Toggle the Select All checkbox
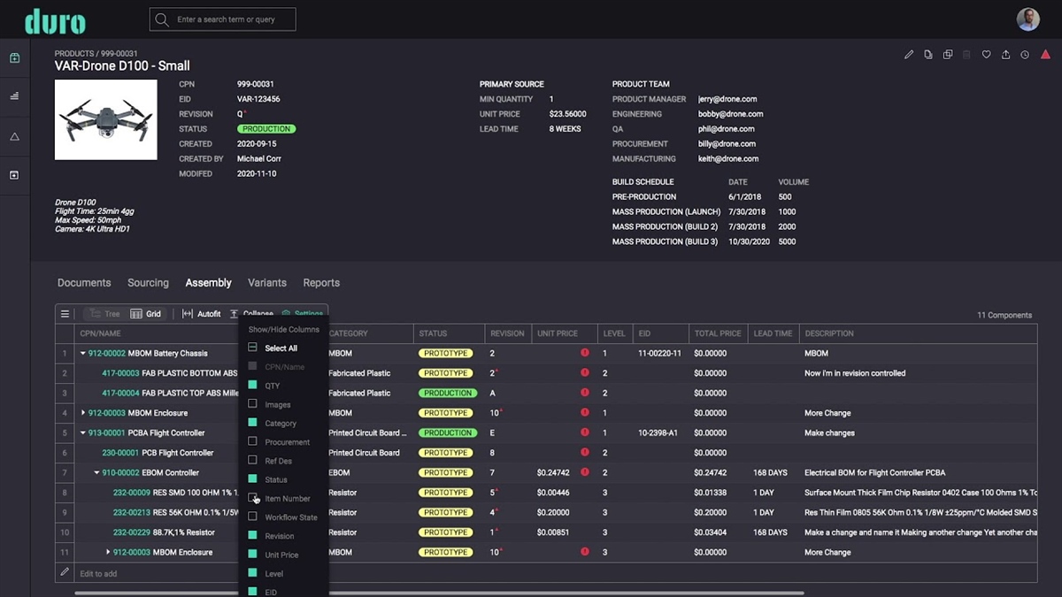The image size is (1062, 597). pyautogui.click(x=252, y=348)
